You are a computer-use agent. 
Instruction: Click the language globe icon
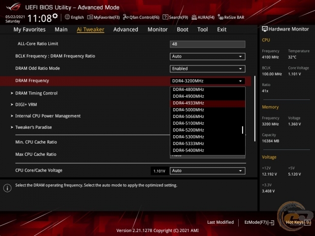(67, 17)
